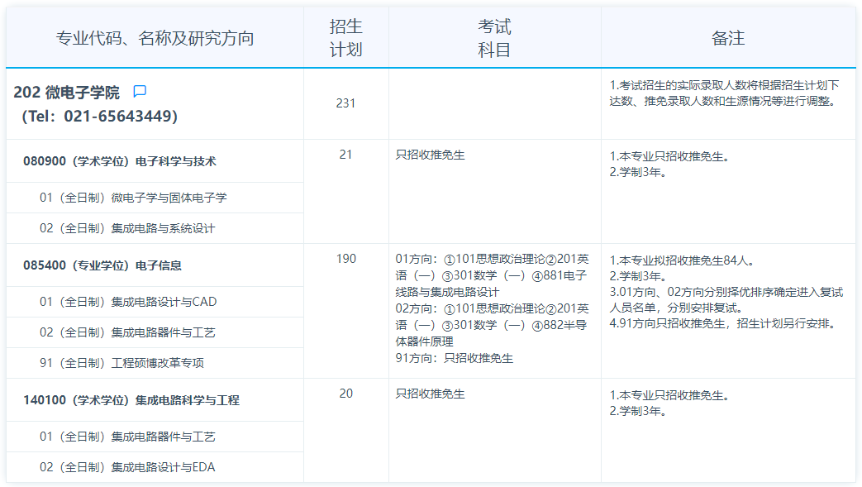Select direction 02 集成电路与系统设计
The image size is (862, 487).
point(127,227)
